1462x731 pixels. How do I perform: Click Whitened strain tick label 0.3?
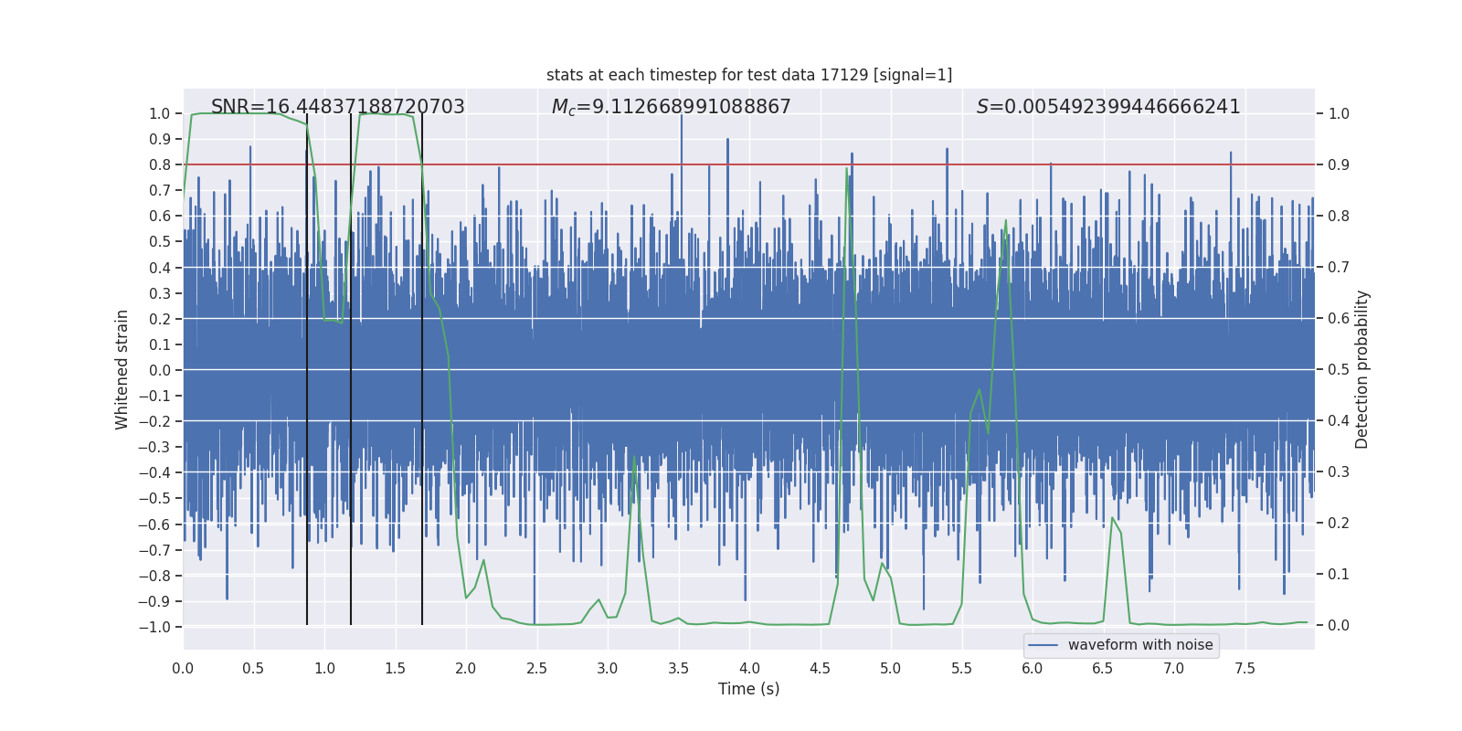click(x=160, y=293)
